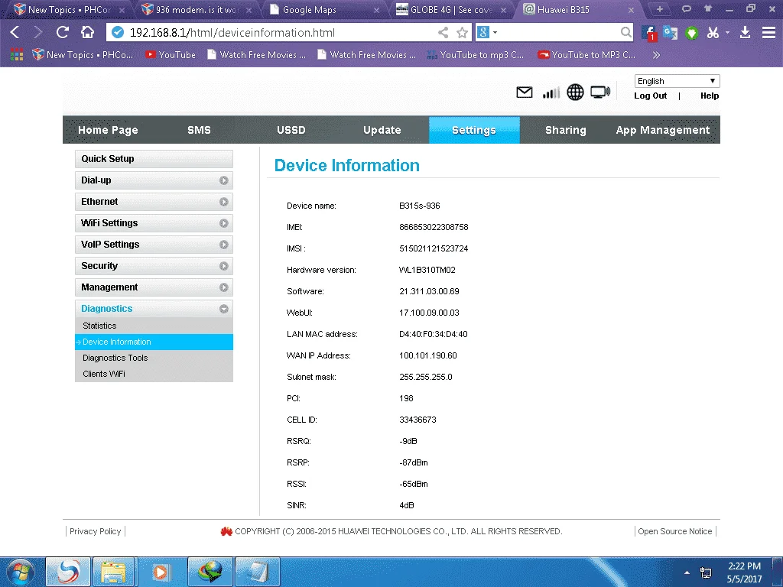Click the Log Out link
The width and height of the screenshot is (783, 587).
[x=650, y=96]
